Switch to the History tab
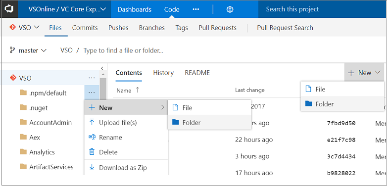 pos(163,73)
